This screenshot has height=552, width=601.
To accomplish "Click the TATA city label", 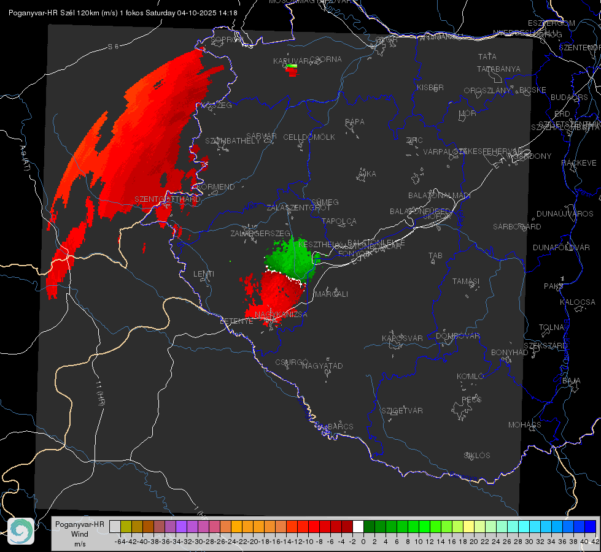I will (487, 56).
